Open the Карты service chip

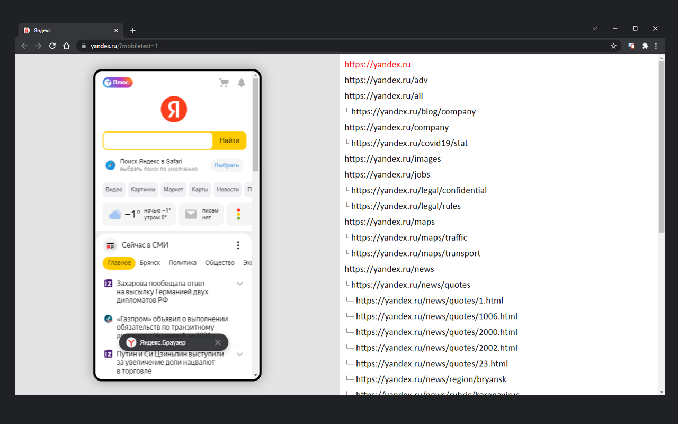(200, 189)
